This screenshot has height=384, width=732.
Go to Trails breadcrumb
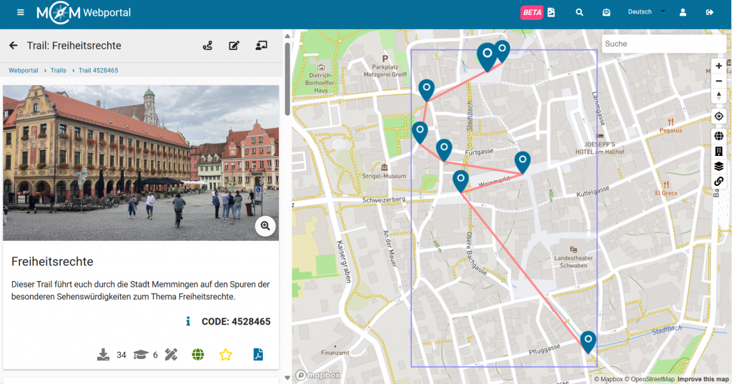pyautogui.click(x=58, y=70)
